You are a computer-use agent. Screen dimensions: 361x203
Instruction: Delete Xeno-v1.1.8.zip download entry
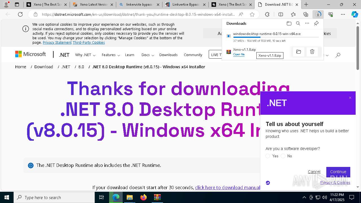click(312, 52)
